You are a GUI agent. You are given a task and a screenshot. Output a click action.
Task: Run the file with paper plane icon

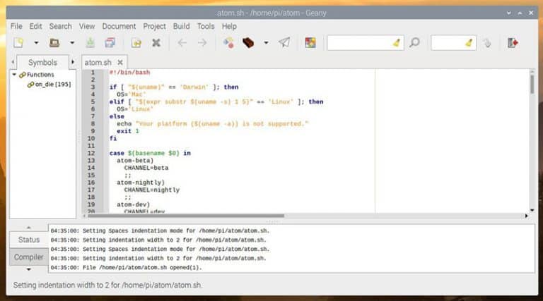click(284, 43)
